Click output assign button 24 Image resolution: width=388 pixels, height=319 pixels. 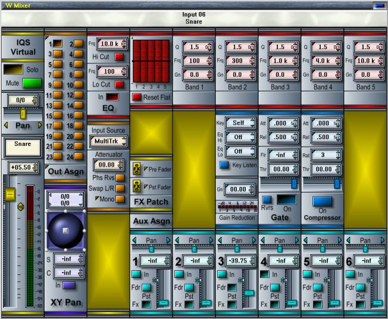[77, 157]
